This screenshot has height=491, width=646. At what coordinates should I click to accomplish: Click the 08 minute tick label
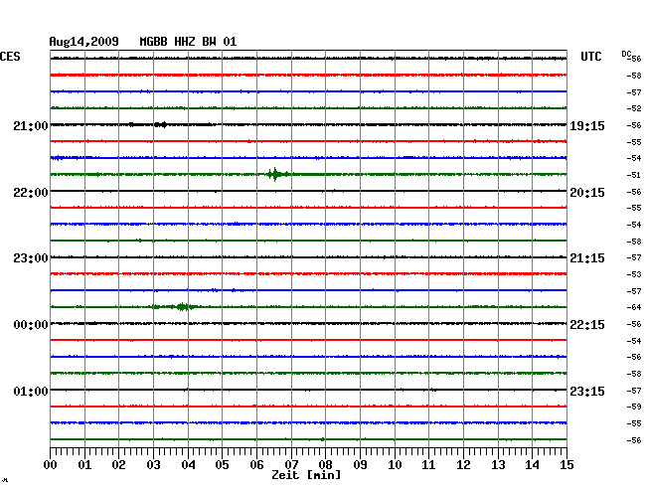[325, 464]
